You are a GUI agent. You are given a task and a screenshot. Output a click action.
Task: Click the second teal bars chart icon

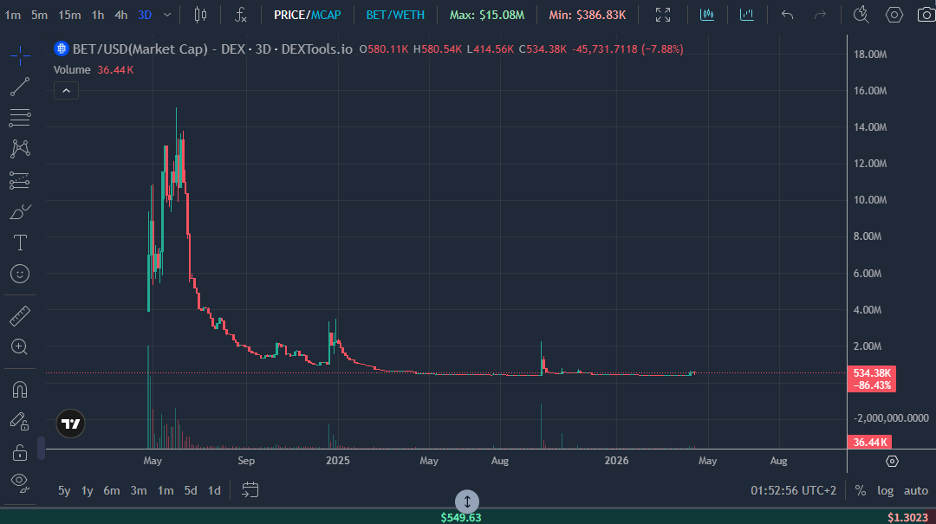click(x=747, y=15)
